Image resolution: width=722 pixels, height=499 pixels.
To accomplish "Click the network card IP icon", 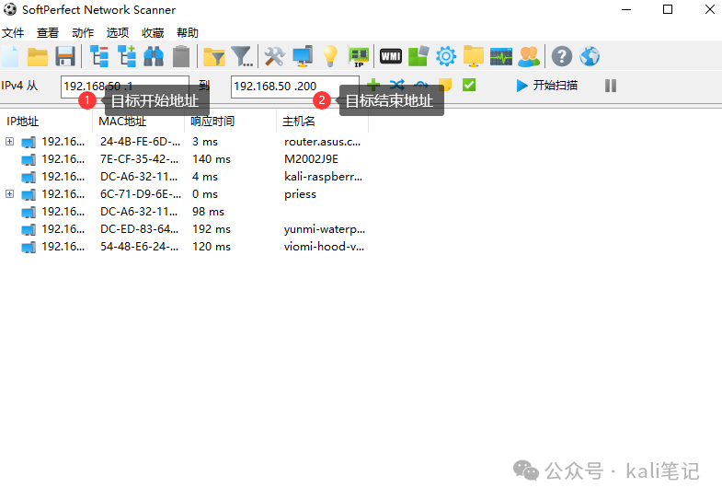I will tap(358, 57).
